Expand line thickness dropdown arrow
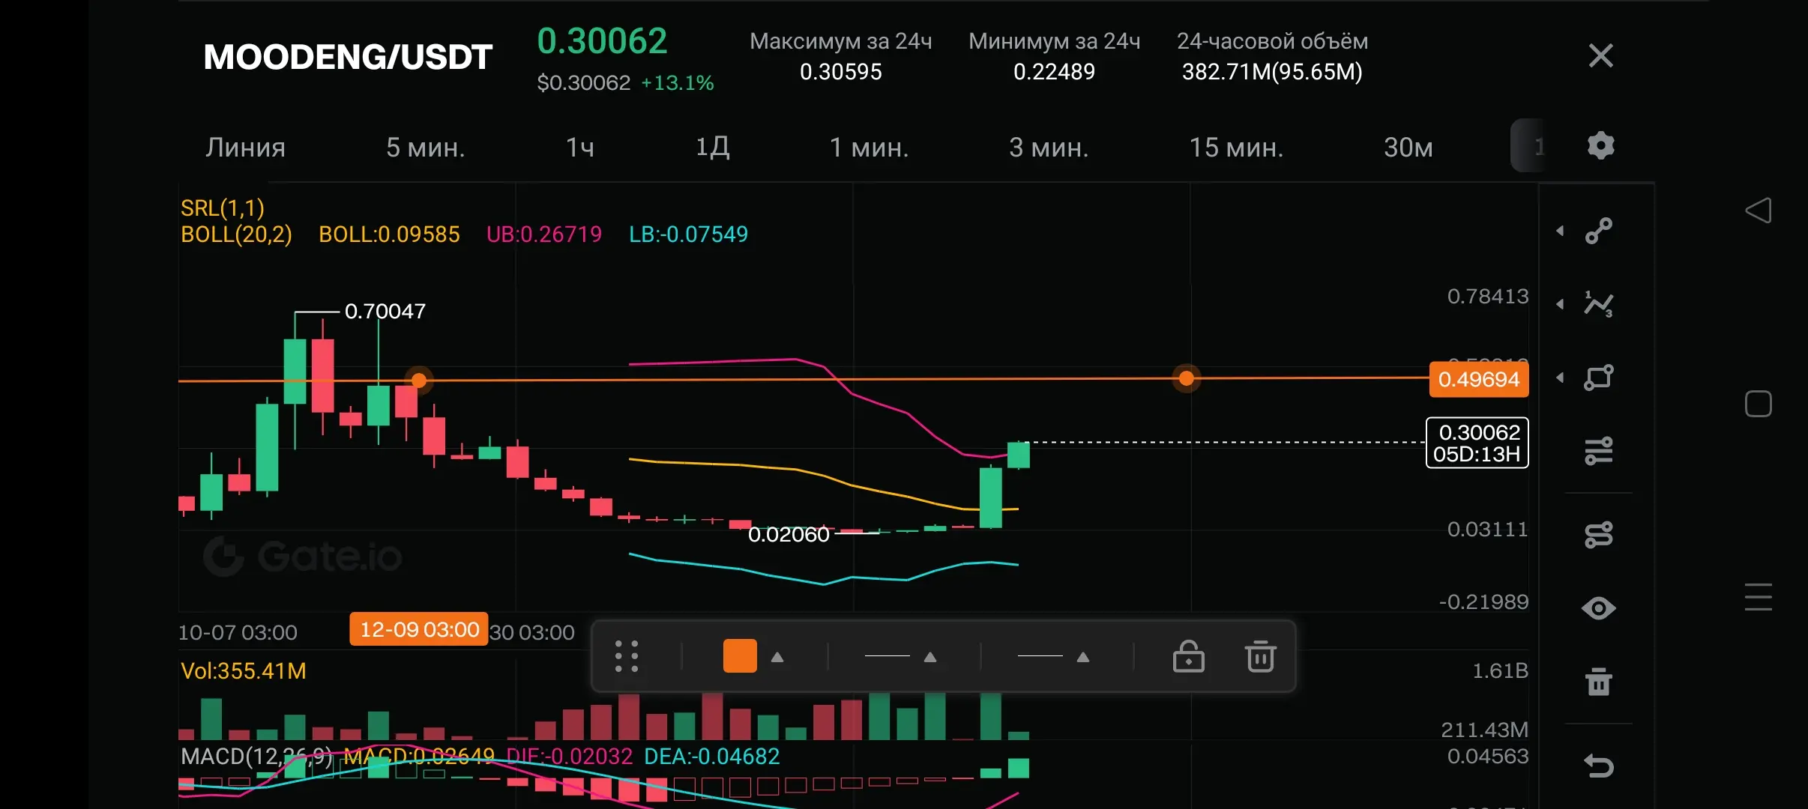The height and width of the screenshot is (809, 1808). 930,657
